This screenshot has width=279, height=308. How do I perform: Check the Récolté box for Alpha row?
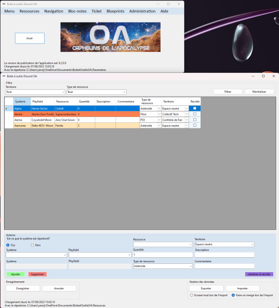(194, 108)
